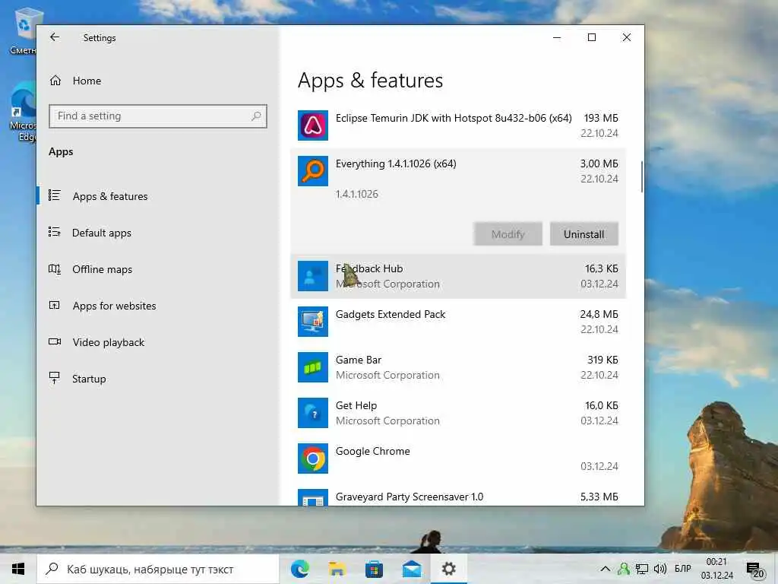This screenshot has width=778, height=584.
Task: Open the Home settings page
Action: pos(75,81)
